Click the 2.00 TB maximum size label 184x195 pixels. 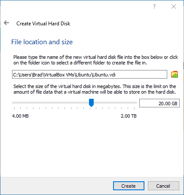click(x=129, y=116)
